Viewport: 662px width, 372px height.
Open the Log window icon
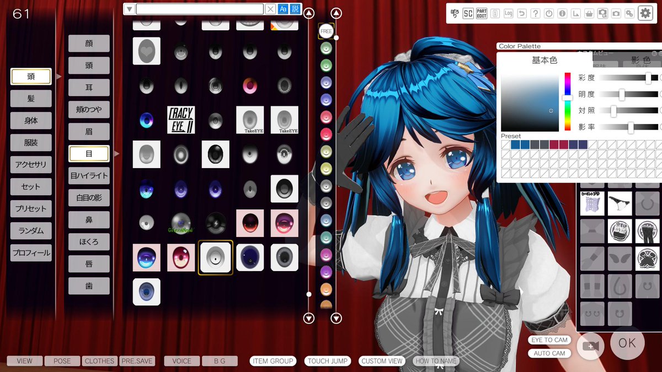coord(508,12)
